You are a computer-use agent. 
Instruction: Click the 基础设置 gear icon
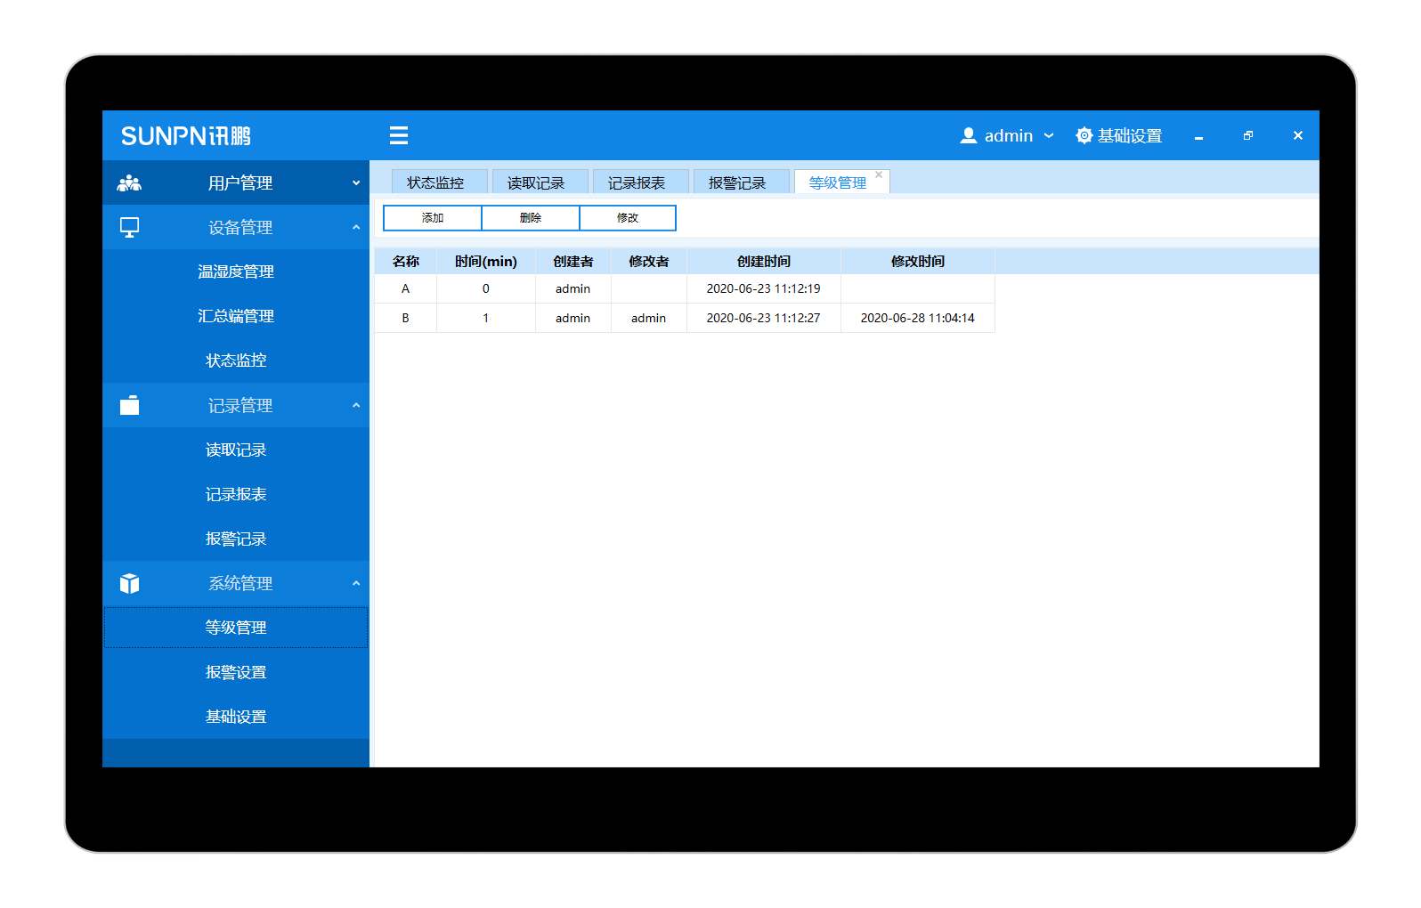1084,135
